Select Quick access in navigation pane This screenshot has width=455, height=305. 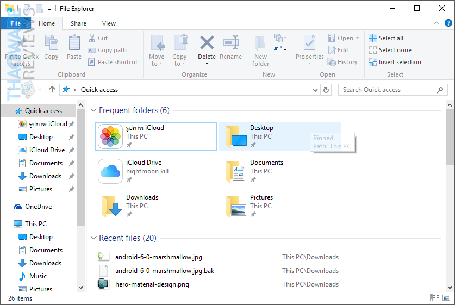pyautogui.click(x=39, y=111)
